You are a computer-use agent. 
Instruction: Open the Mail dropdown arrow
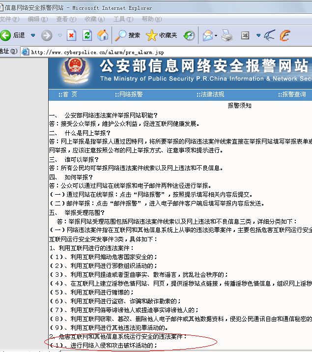(216, 35)
